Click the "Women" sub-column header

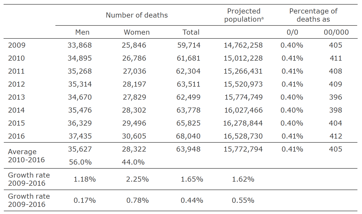click(x=137, y=32)
